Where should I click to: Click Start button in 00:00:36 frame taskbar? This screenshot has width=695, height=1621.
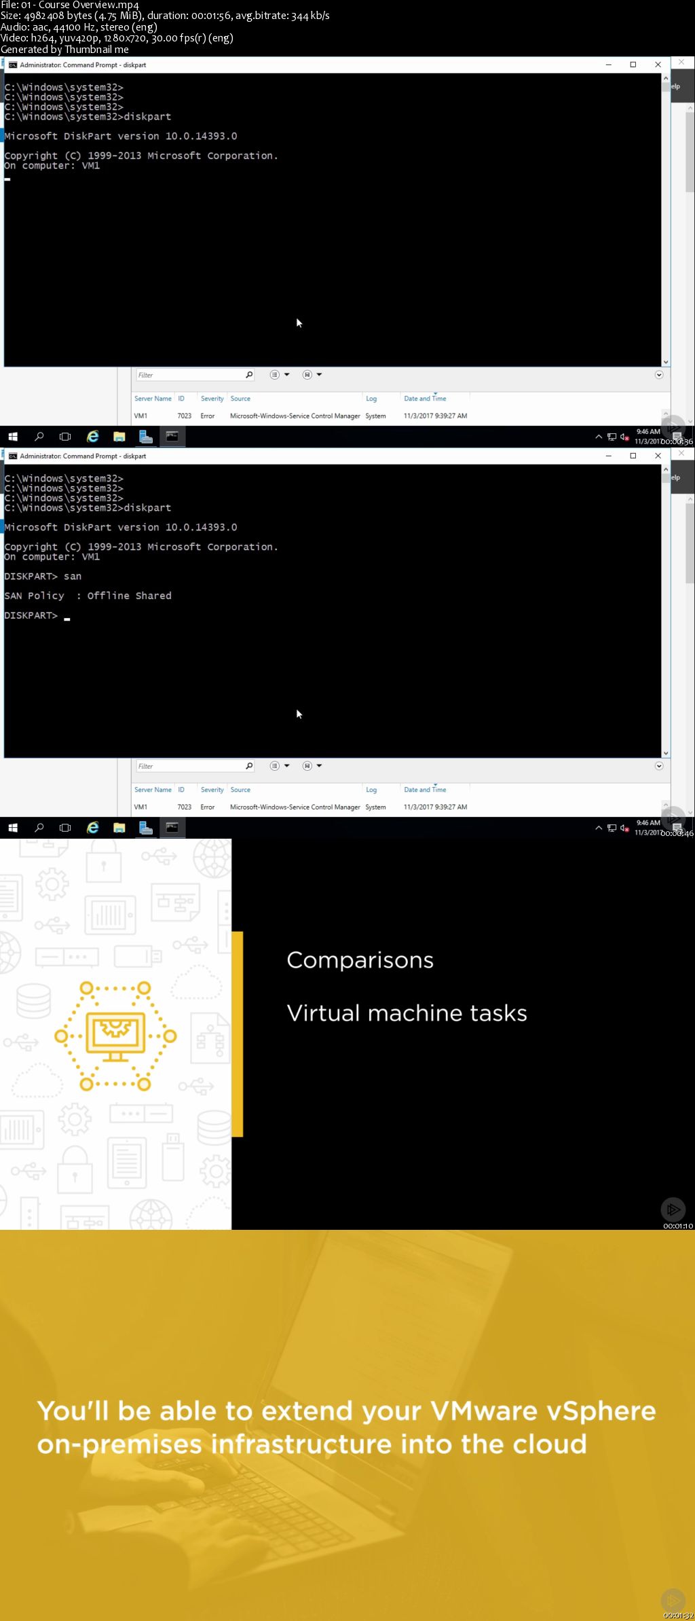click(x=12, y=437)
